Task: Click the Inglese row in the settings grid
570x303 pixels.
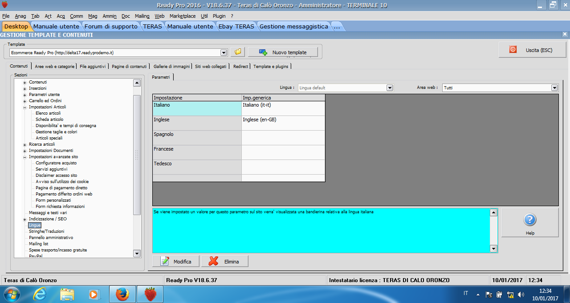Action: [x=197, y=123]
